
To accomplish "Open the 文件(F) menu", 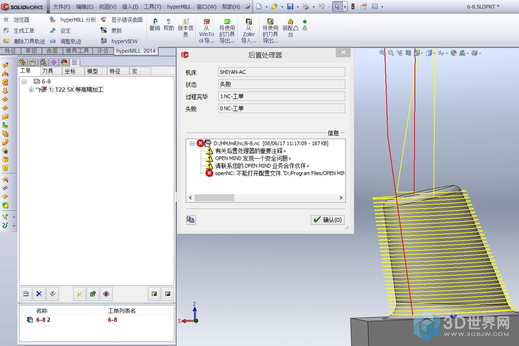I will point(62,7).
